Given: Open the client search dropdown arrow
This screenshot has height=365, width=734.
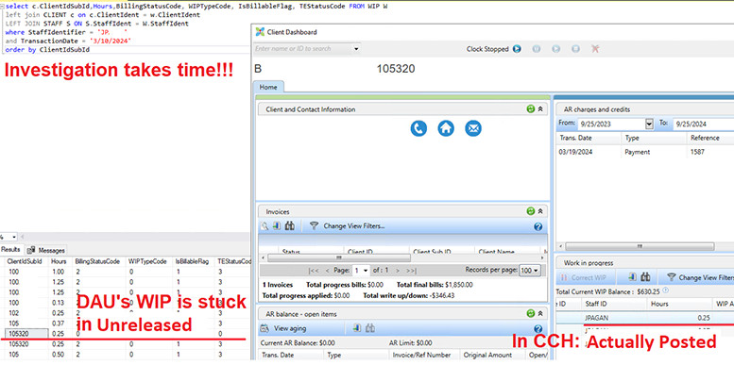Looking at the screenshot, I should (x=356, y=49).
